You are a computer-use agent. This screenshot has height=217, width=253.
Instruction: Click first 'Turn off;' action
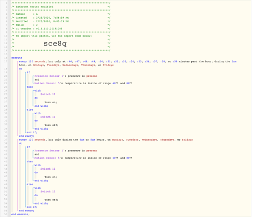(x=51, y=125)
